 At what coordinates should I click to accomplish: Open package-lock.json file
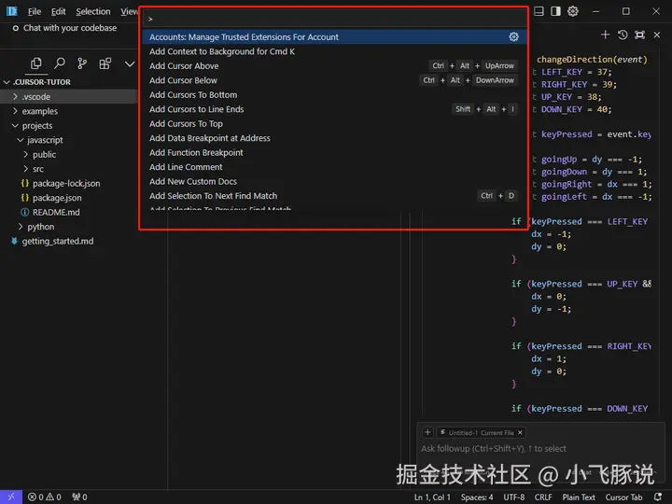tap(68, 184)
